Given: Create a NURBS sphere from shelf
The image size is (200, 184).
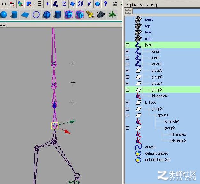Looking at the screenshot, I should pyautogui.click(x=4, y=15).
